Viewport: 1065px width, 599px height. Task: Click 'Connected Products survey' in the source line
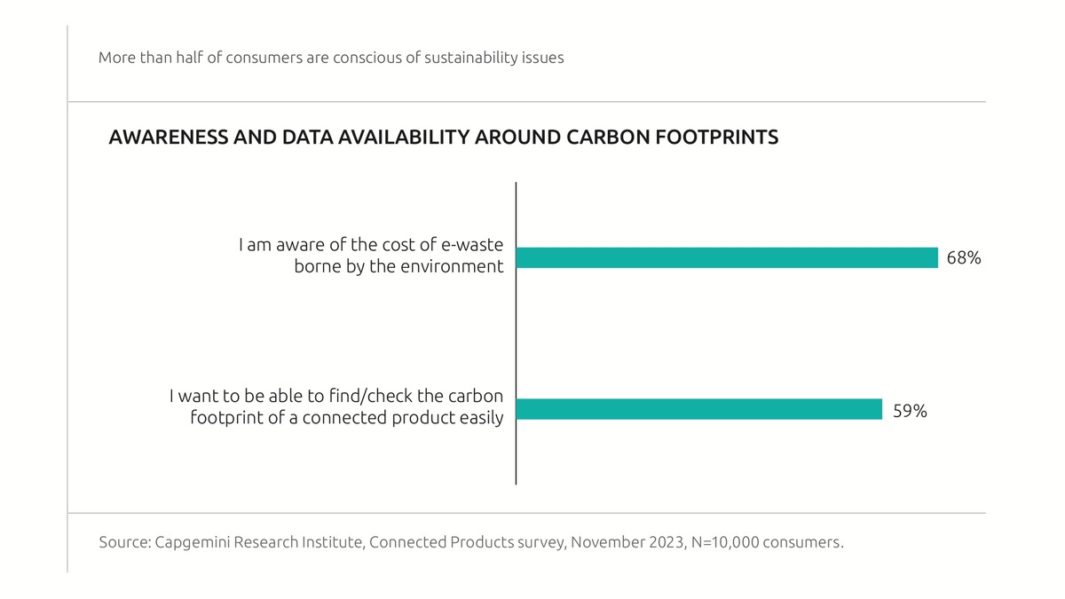465,541
